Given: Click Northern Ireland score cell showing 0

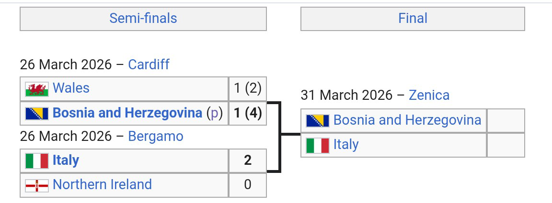Looking at the screenshot, I should tap(247, 184).
